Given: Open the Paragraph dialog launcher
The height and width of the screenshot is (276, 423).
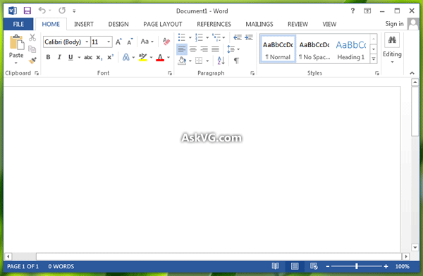Looking at the screenshot, I should point(252,73).
